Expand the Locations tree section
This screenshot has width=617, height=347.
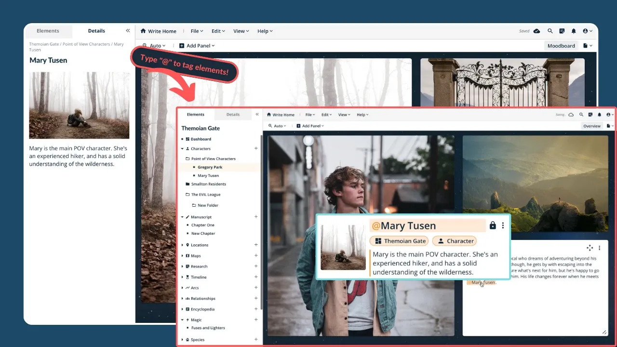[182, 245]
